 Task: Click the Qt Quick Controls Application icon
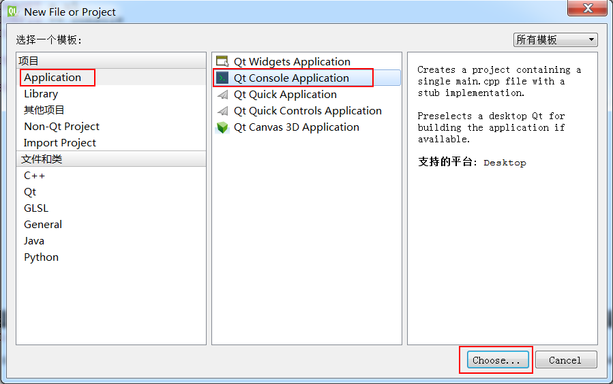[x=222, y=111]
